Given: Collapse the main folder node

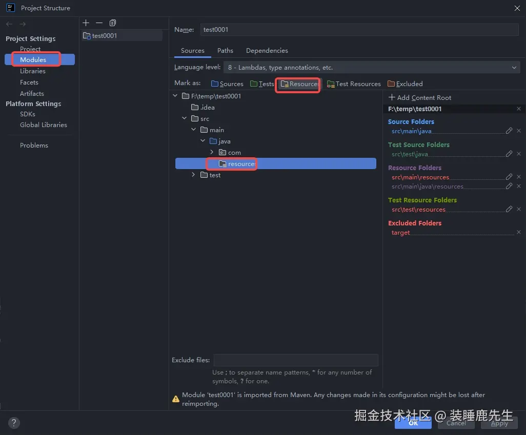Looking at the screenshot, I should click(194, 130).
